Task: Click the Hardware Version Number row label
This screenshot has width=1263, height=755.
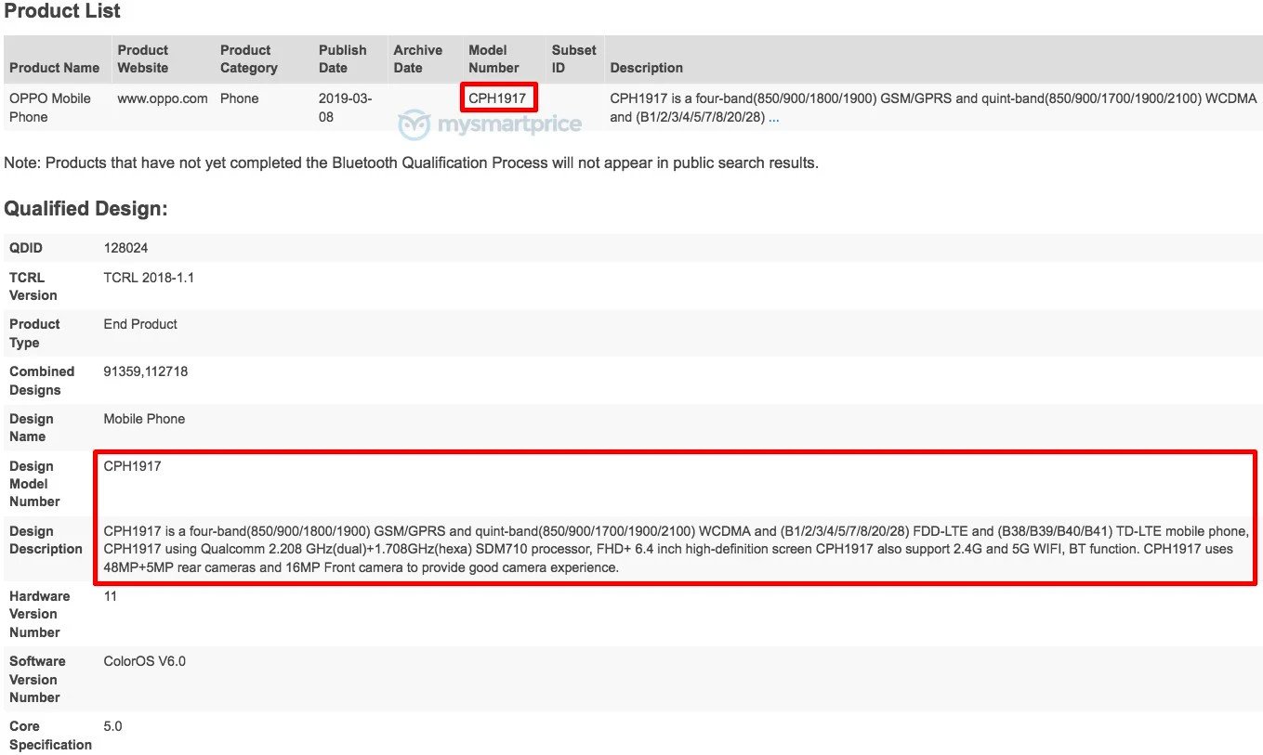Action: [x=40, y=614]
